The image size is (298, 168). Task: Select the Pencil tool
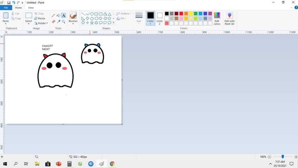(53, 15)
